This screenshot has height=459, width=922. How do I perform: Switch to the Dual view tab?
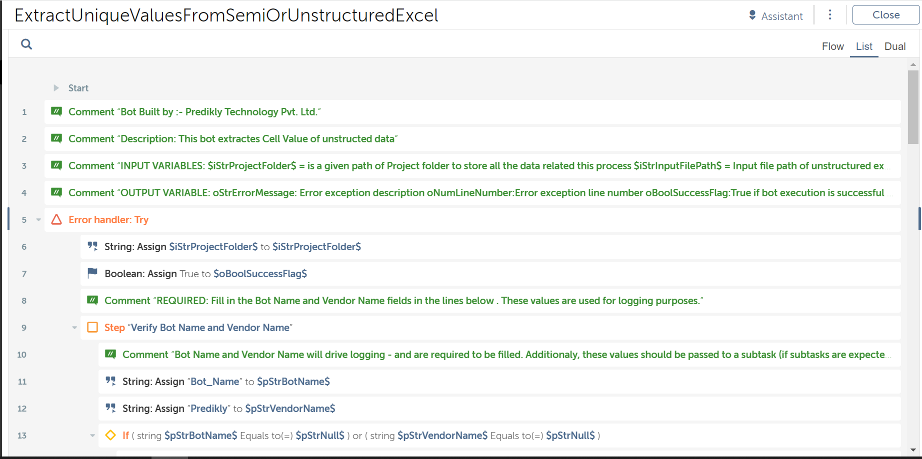[x=894, y=46]
